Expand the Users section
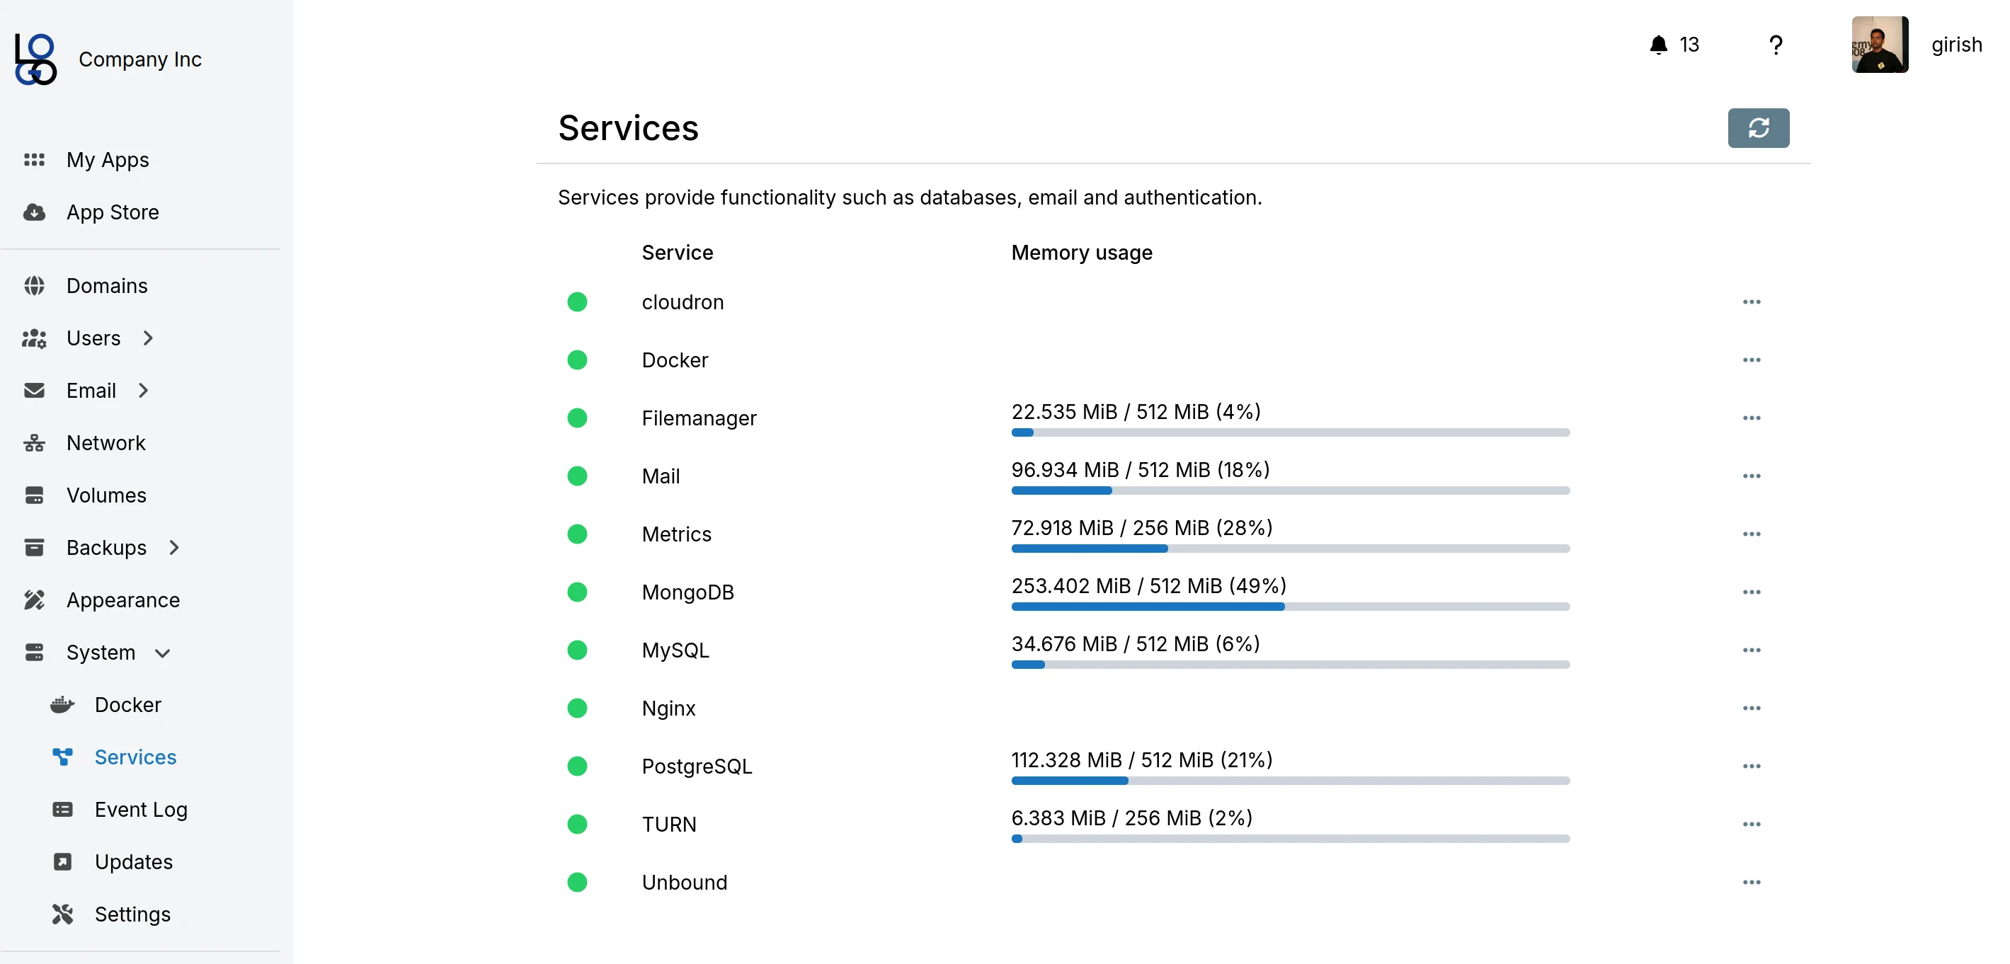 coord(147,338)
